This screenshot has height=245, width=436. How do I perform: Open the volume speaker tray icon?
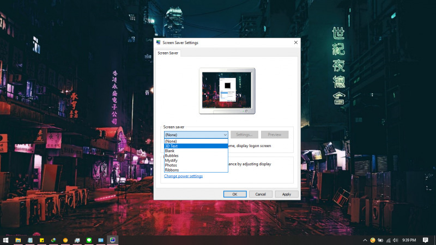click(396, 240)
